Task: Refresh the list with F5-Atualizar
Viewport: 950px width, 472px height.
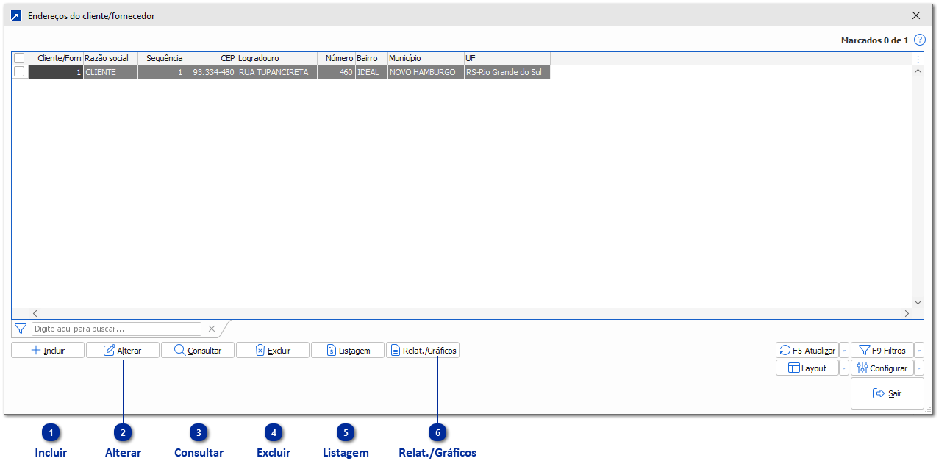Action: pos(807,351)
